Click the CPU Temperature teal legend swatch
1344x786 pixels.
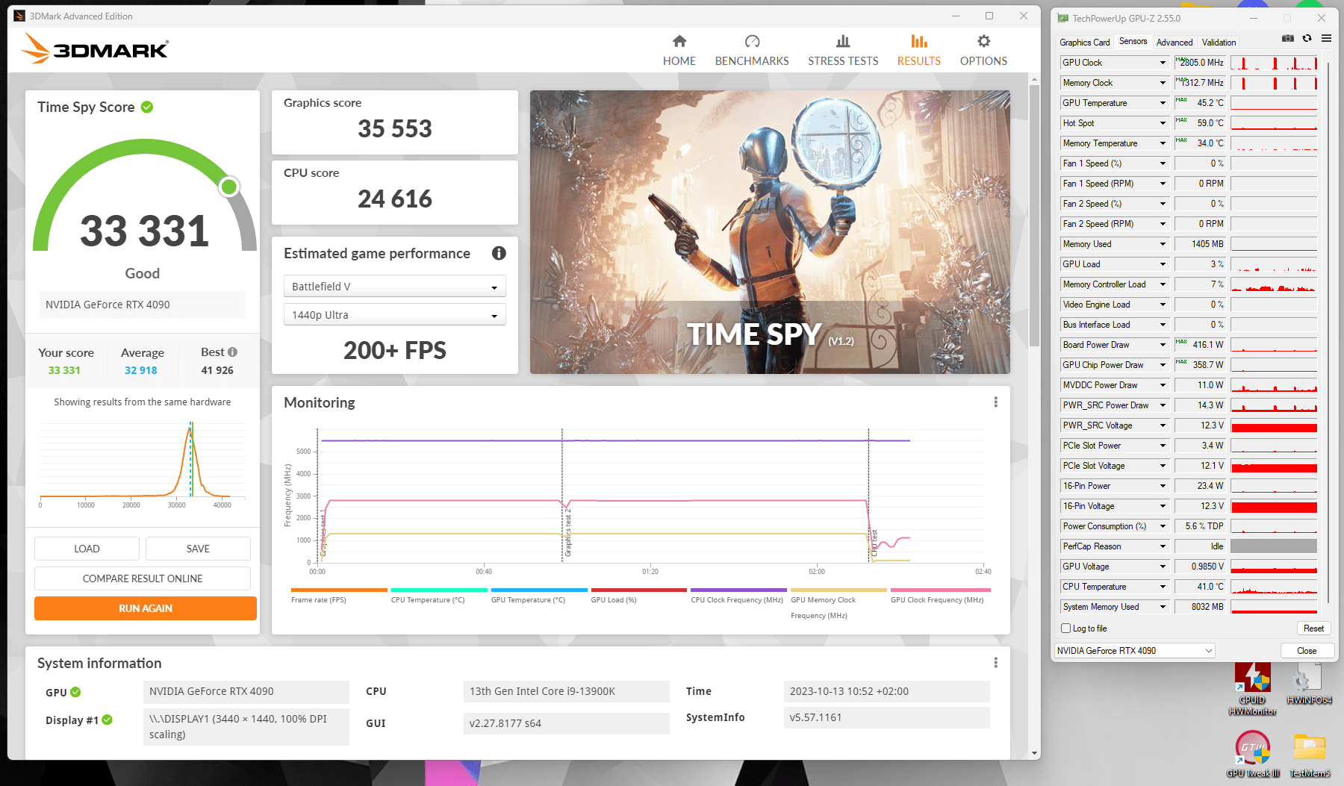click(x=439, y=590)
